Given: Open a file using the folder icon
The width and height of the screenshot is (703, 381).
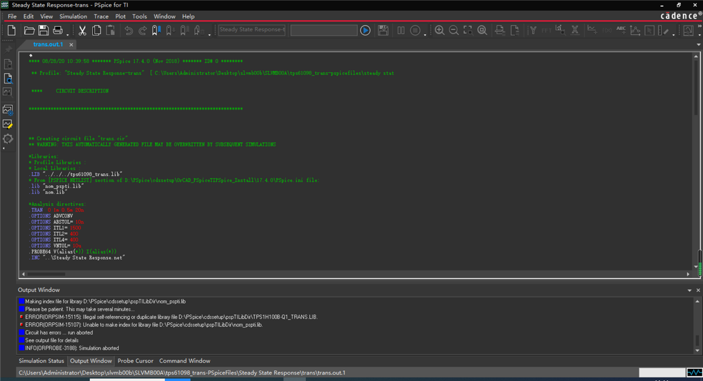Looking at the screenshot, I should tap(29, 30).
